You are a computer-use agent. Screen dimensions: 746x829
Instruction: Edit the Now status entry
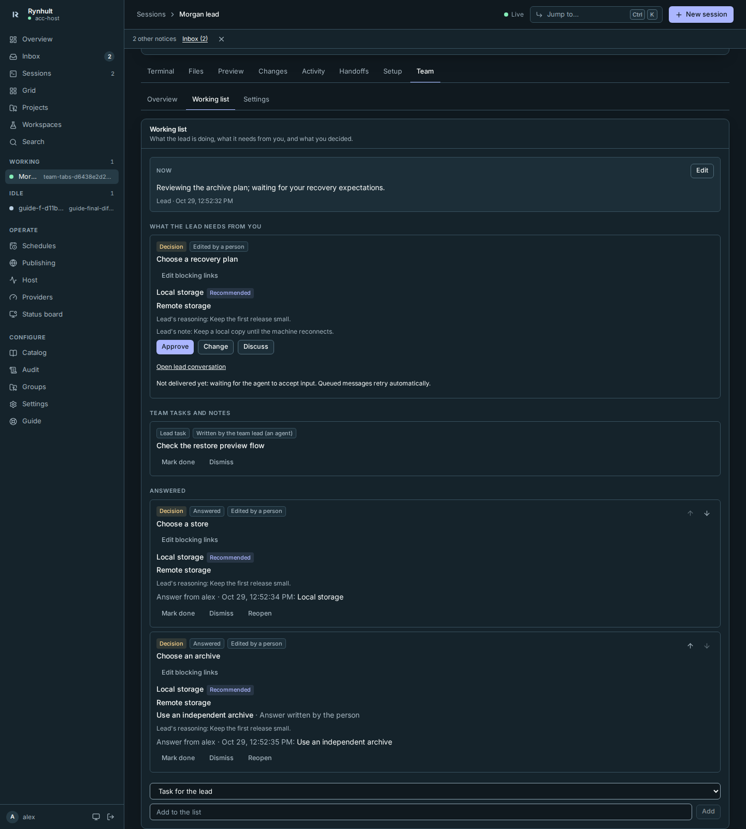pyautogui.click(x=702, y=171)
